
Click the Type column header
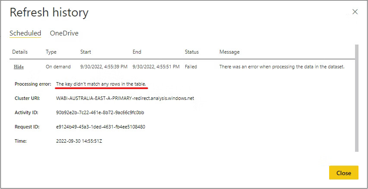point(51,52)
